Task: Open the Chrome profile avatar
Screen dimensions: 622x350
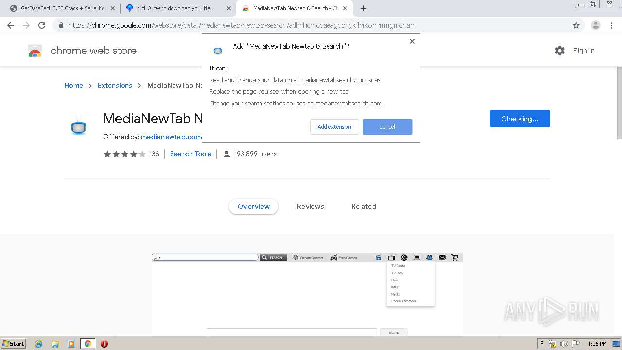Action: pyautogui.click(x=595, y=25)
